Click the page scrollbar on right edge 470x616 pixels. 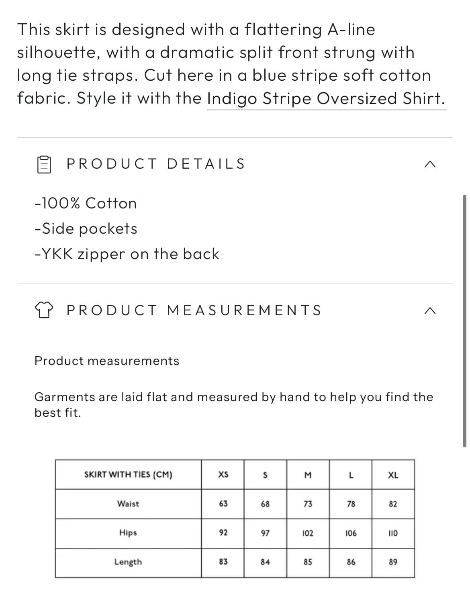(464, 321)
